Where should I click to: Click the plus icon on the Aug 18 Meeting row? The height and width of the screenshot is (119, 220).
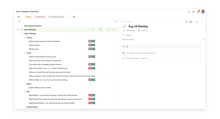[116, 30]
